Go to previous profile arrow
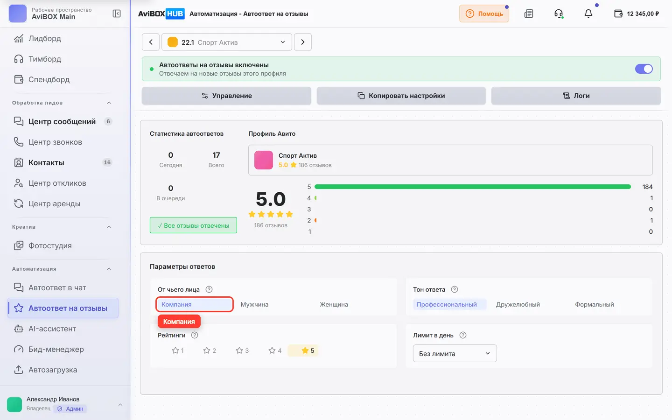 coord(151,42)
